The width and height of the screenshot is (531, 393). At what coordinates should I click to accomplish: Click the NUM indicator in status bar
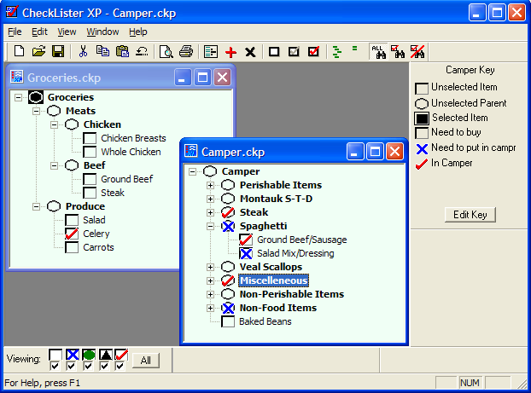[470, 383]
